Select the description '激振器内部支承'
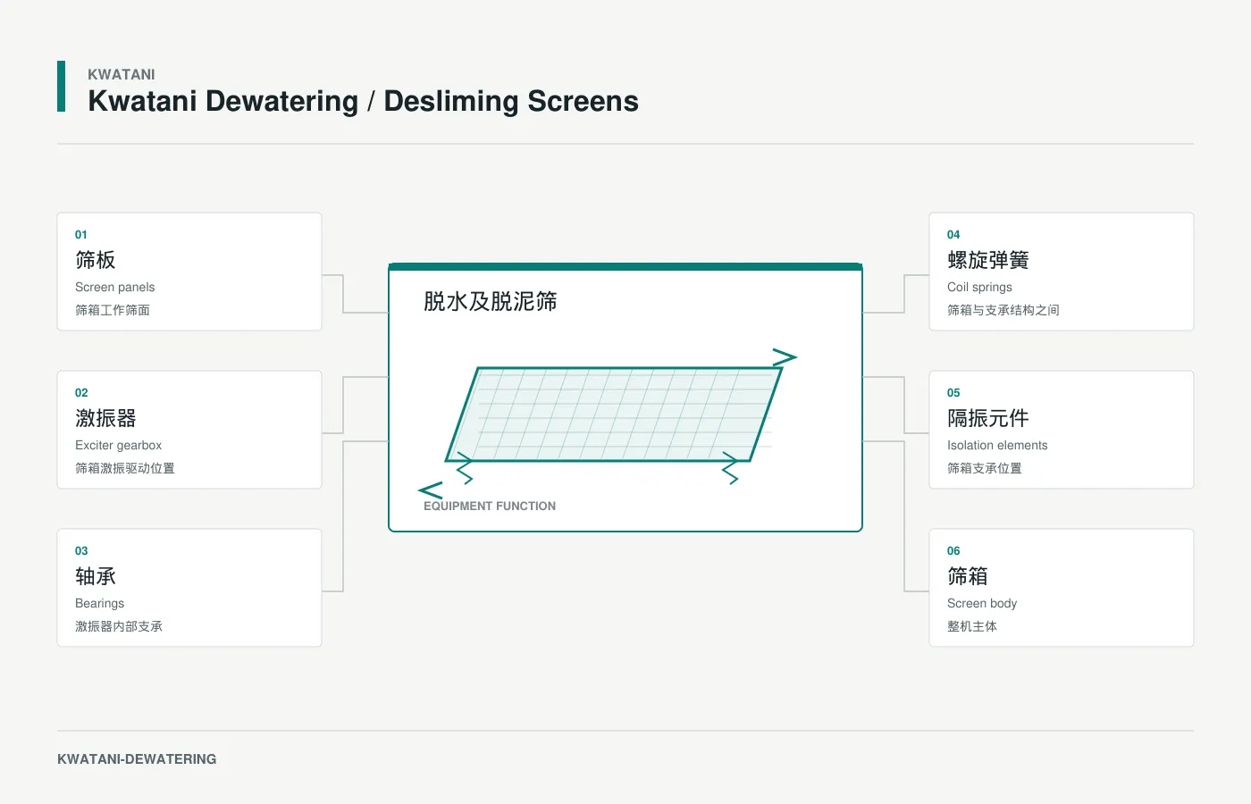 click(119, 626)
